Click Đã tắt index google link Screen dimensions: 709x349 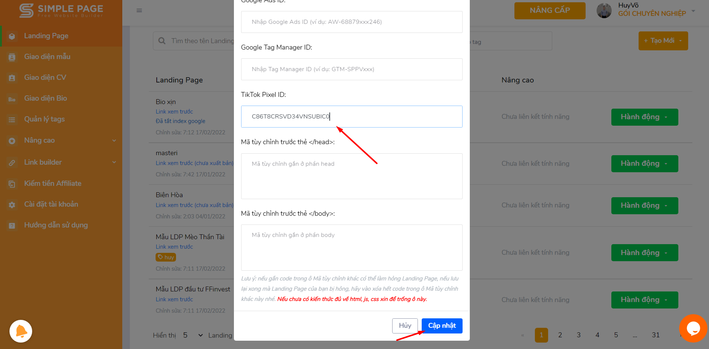coord(181,121)
